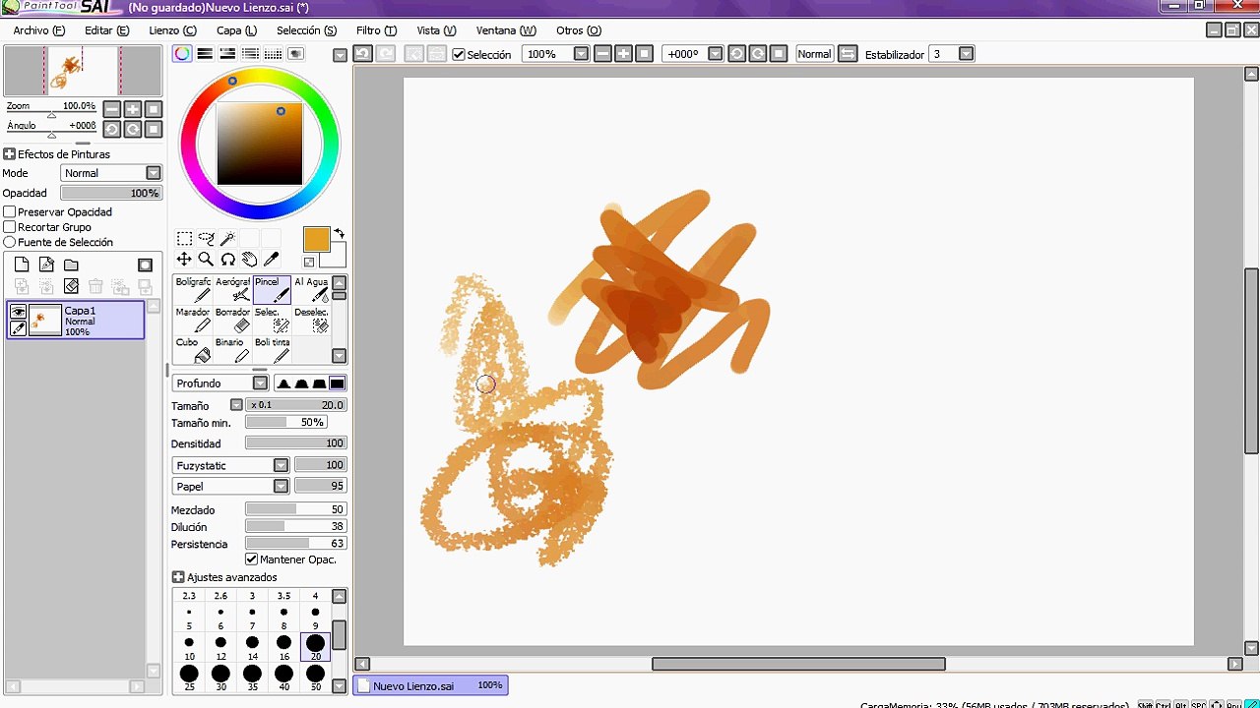The image size is (1260, 708).
Task: Select the zoom magnifier tool
Action: point(206,260)
